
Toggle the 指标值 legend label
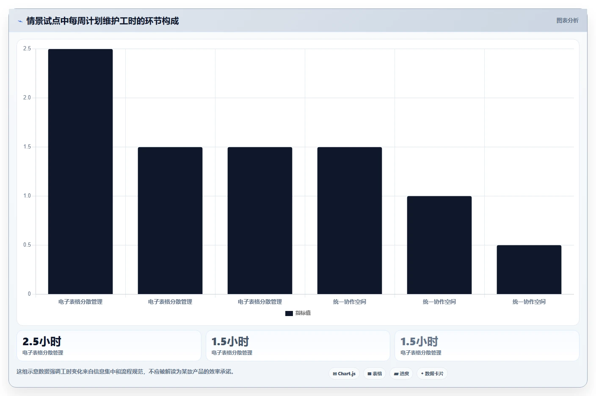(303, 313)
